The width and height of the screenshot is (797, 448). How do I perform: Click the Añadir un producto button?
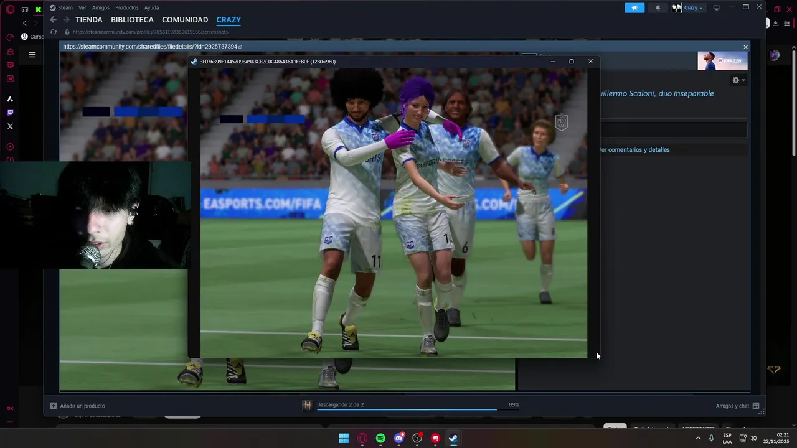coord(78,406)
